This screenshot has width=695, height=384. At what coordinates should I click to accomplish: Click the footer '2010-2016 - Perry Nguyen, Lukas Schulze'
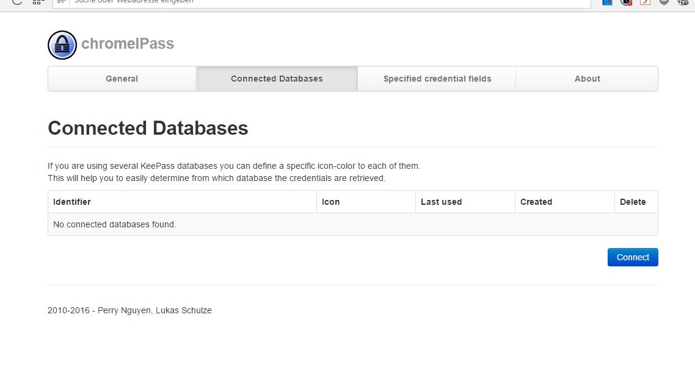(129, 310)
